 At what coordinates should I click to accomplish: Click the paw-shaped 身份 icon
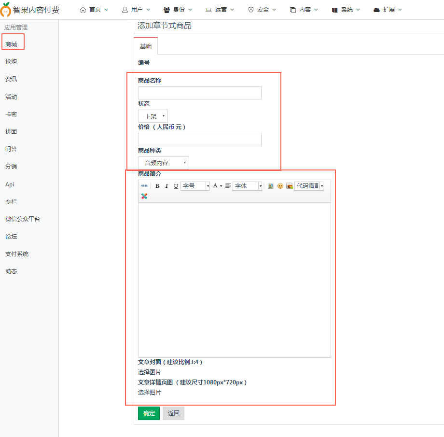[x=166, y=10]
